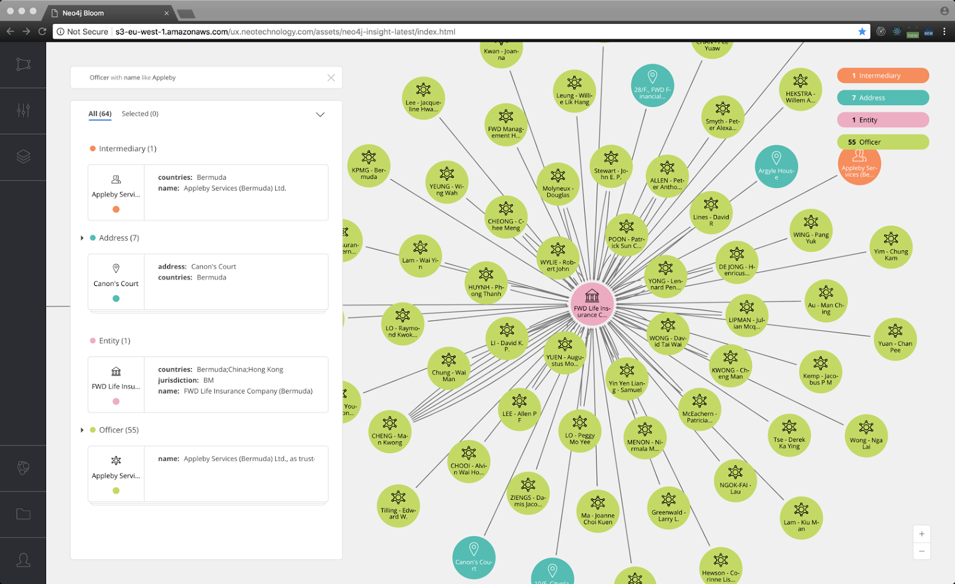Select the Lines - David R node

click(711, 213)
